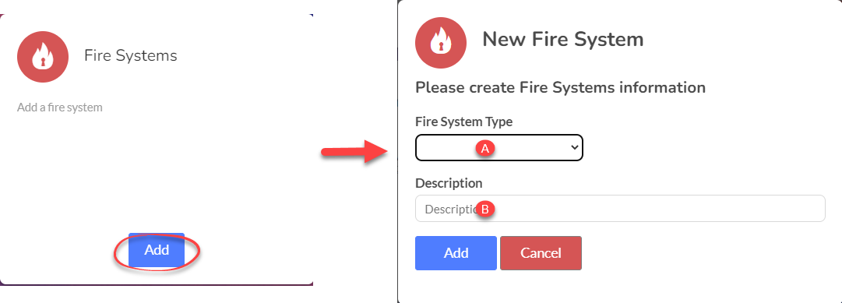Focus the Description text field
This screenshot has height=303, width=842.
coord(620,209)
